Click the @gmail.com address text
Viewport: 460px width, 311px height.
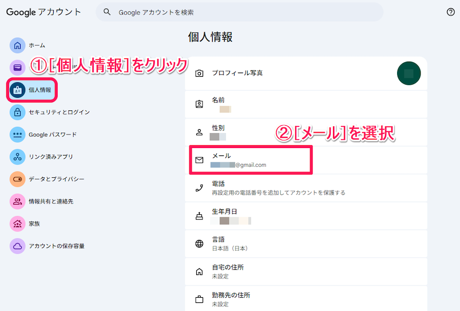pos(251,165)
